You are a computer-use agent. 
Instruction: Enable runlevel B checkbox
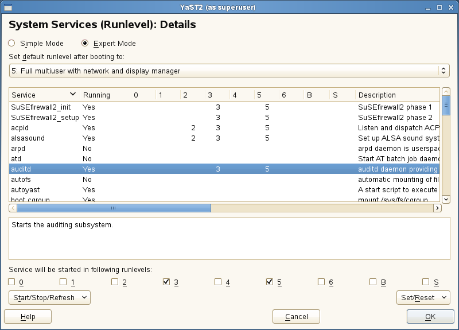point(373,282)
